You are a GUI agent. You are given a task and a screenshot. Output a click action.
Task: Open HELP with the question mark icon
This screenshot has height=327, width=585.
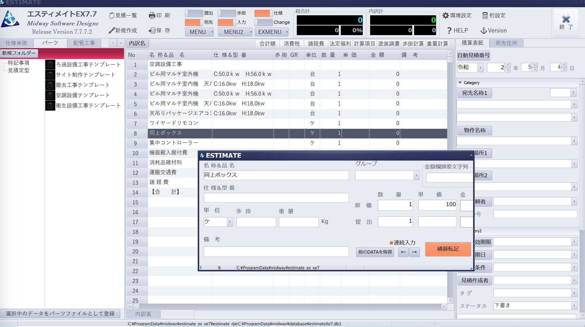pos(450,31)
